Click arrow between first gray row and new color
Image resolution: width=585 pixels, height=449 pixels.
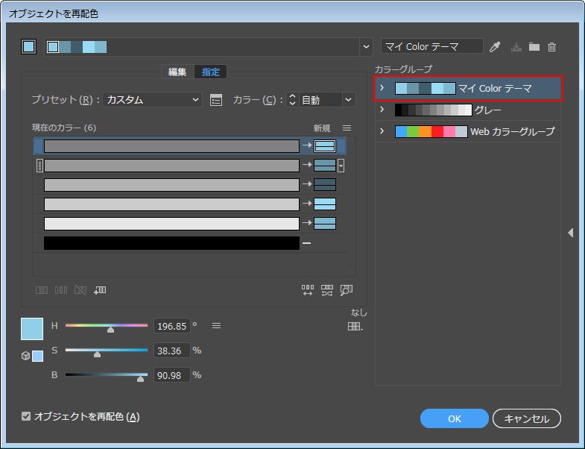pyautogui.click(x=307, y=145)
